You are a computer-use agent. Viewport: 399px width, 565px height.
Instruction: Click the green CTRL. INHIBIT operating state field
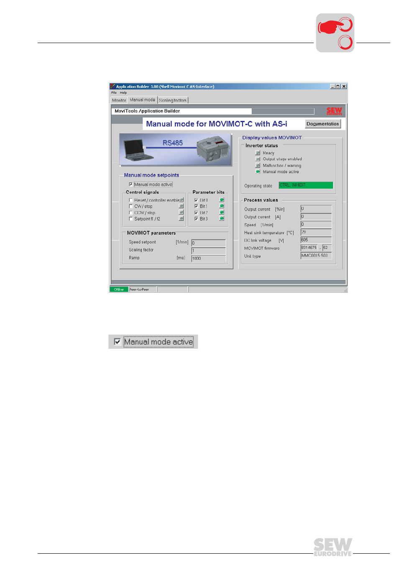pos(306,185)
